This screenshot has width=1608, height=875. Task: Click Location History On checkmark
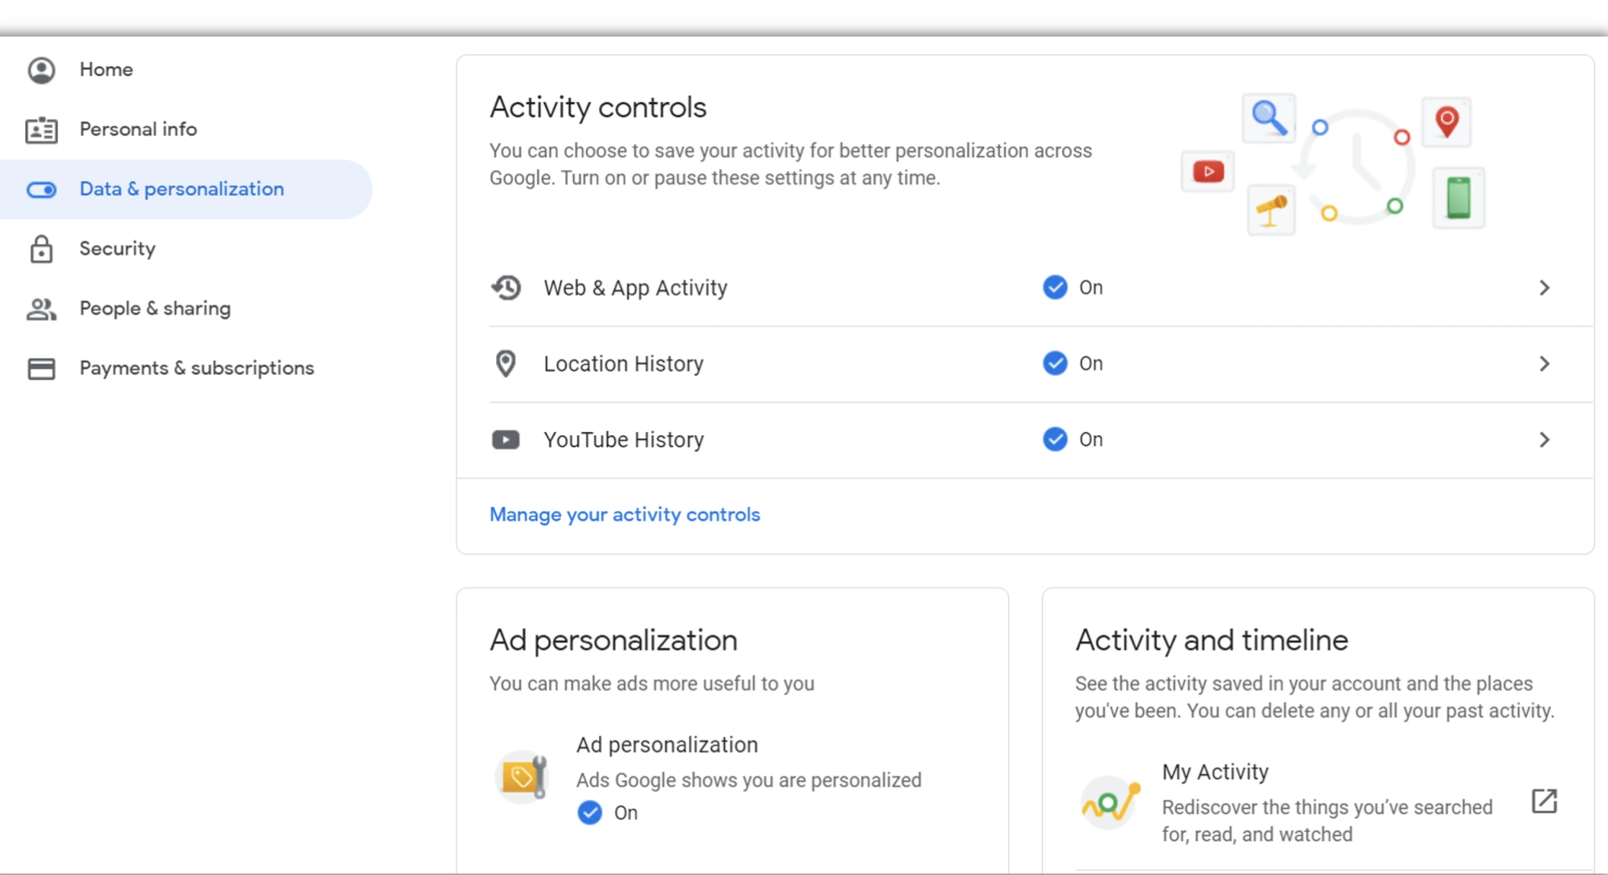pos(1055,364)
